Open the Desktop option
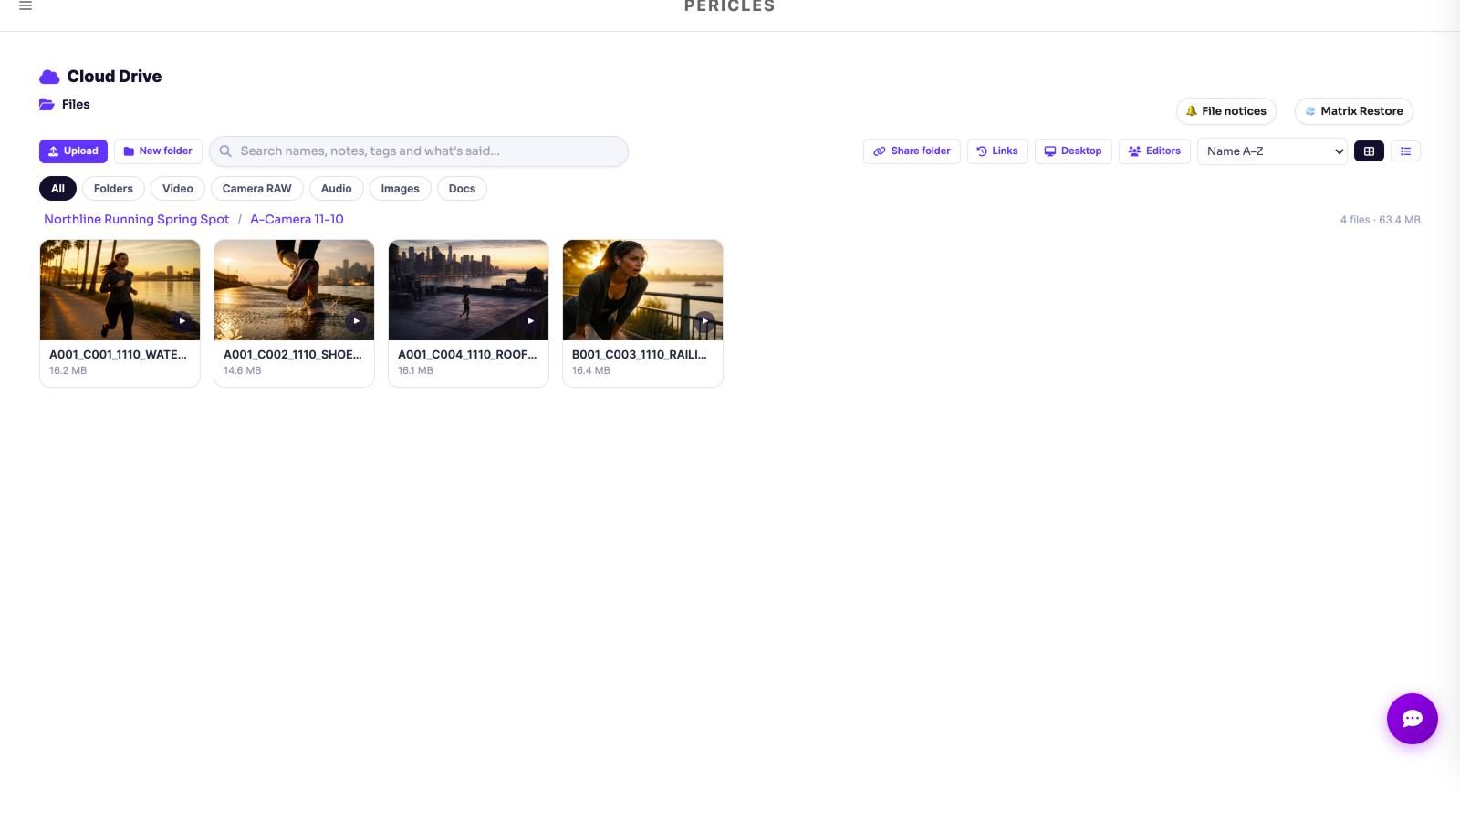This screenshot has width=1460, height=821. (x=1073, y=151)
